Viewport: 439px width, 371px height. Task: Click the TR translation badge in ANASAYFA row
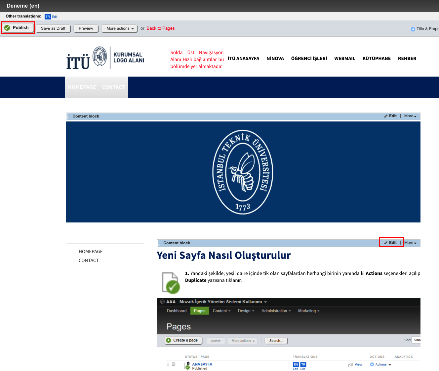[x=303, y=365]
